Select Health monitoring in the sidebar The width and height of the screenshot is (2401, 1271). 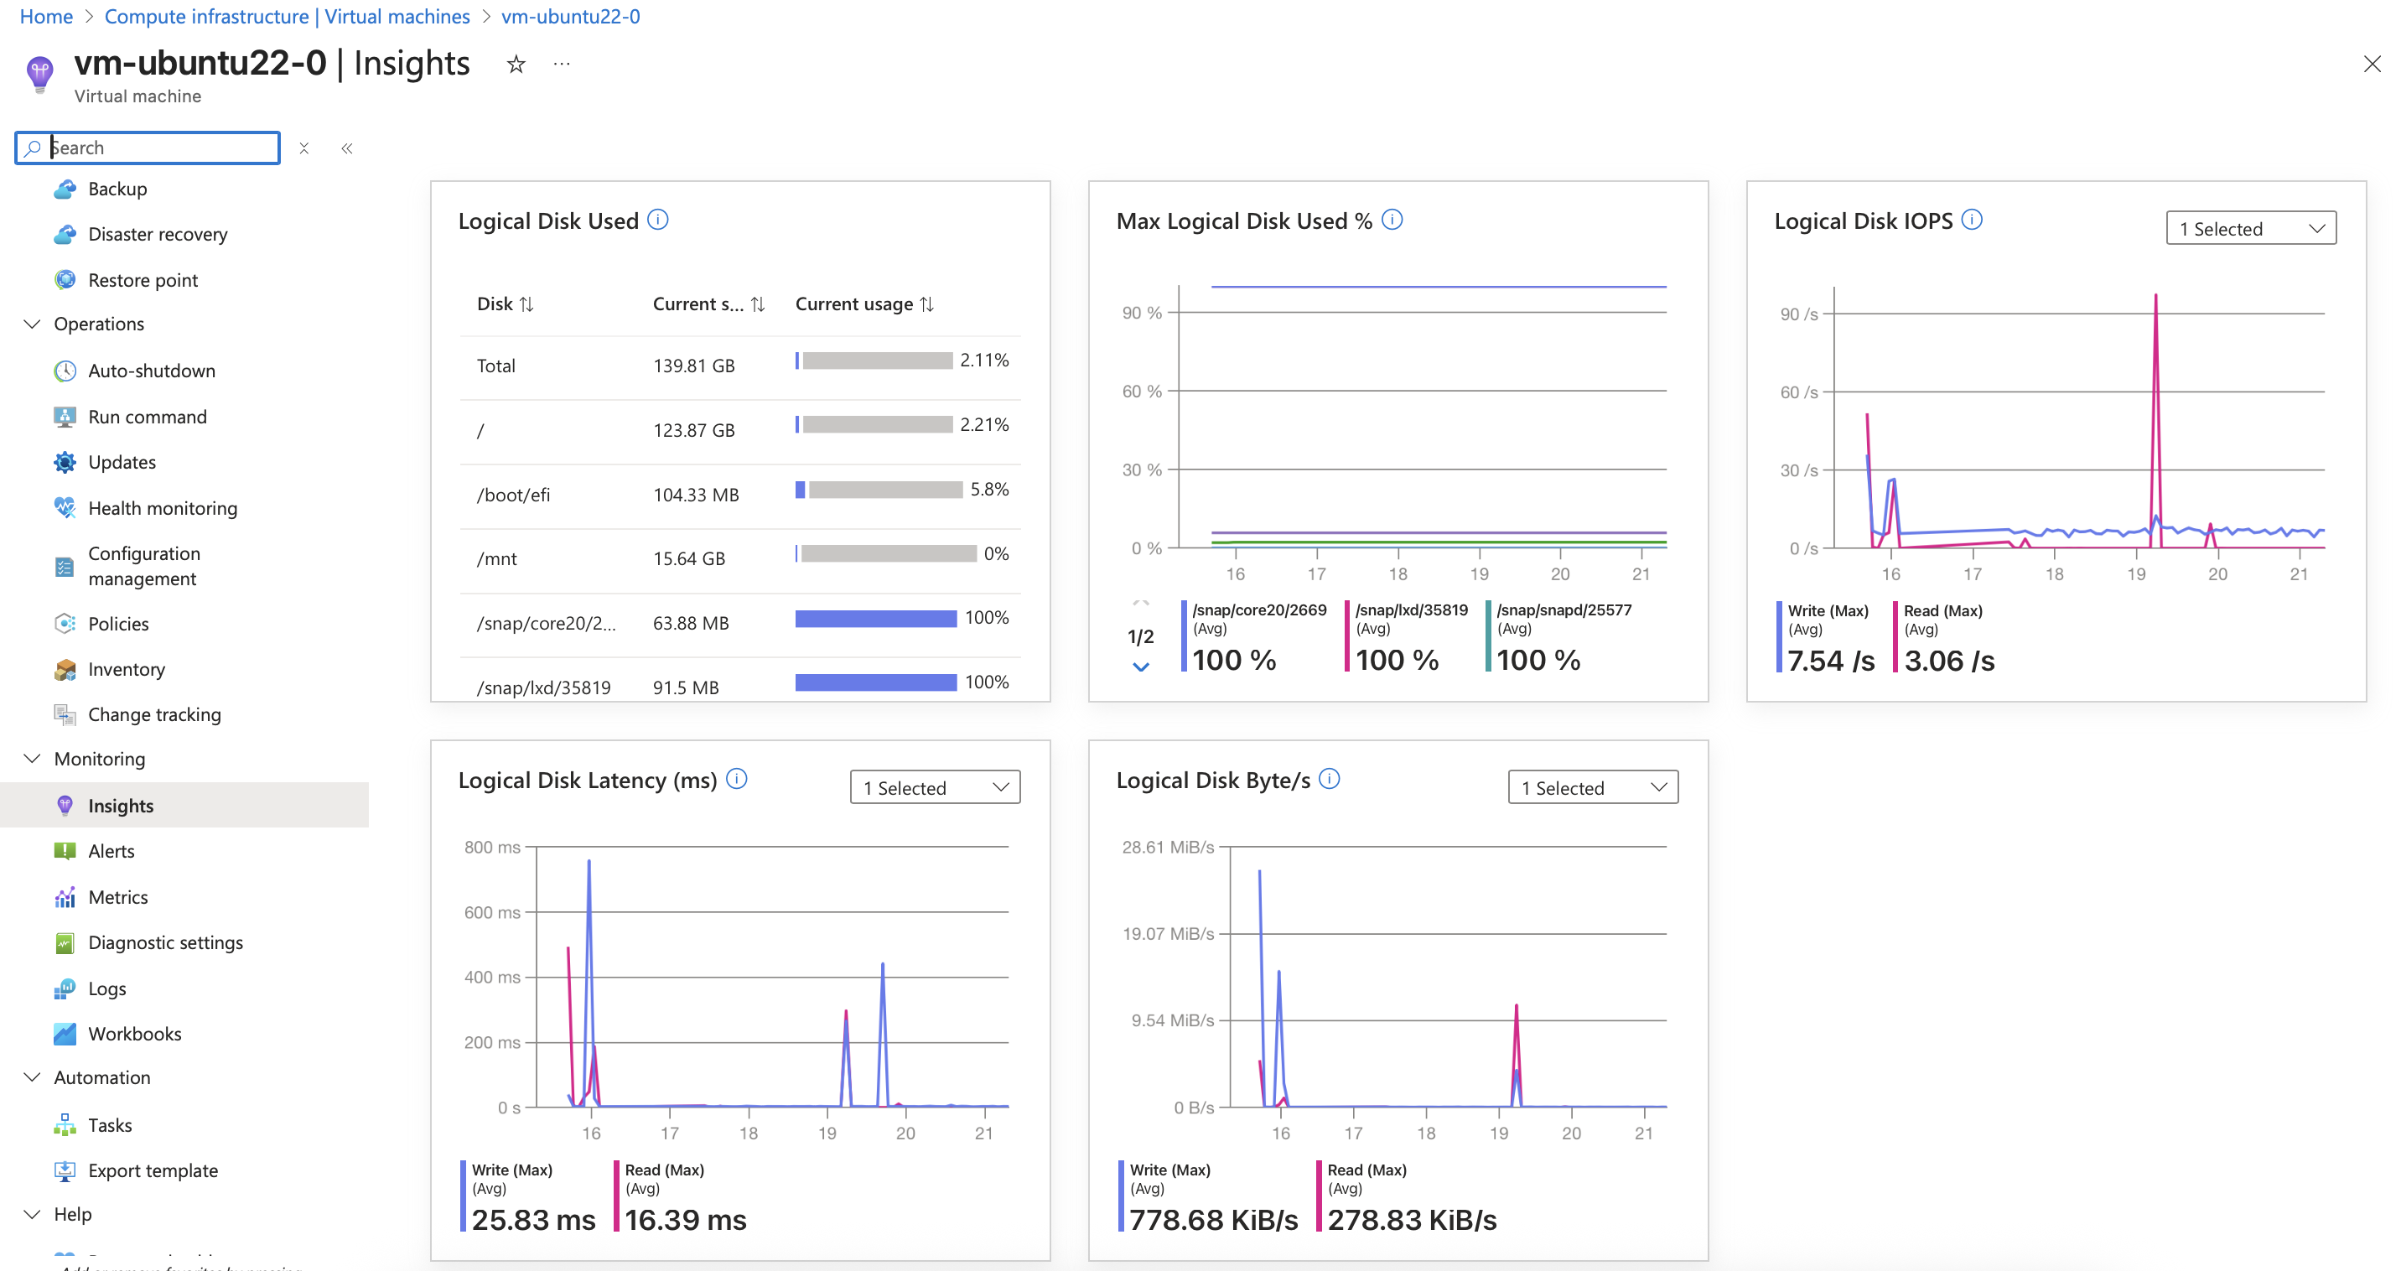pos(162,508)
